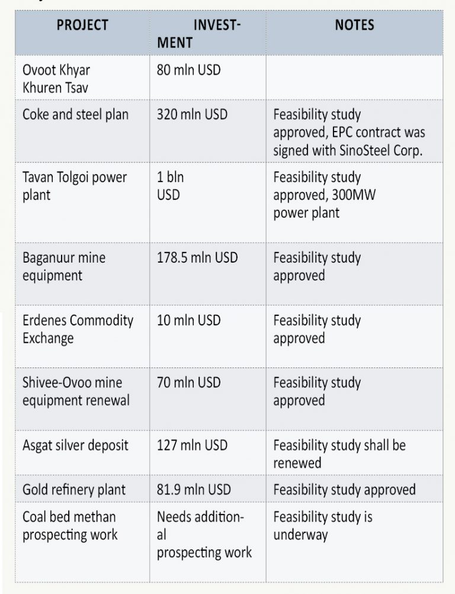
Task: Select Shivee-Ovoo mine equipment renewal cell
Action: coord(82,399)
